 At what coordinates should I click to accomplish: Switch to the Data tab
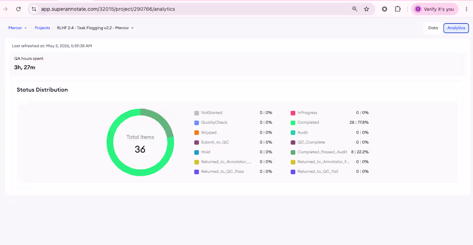[433, 28]
